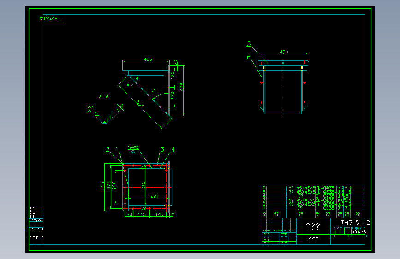Screen dimensions: 400x259
Task: Click the 450 width dimension value
Action: click(x=284, y=52)
